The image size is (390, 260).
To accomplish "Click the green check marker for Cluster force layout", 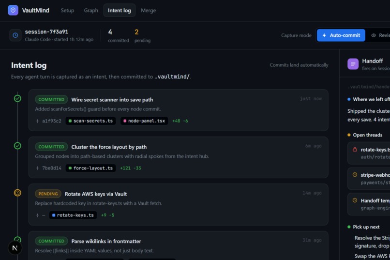I will tap(17, 146).
